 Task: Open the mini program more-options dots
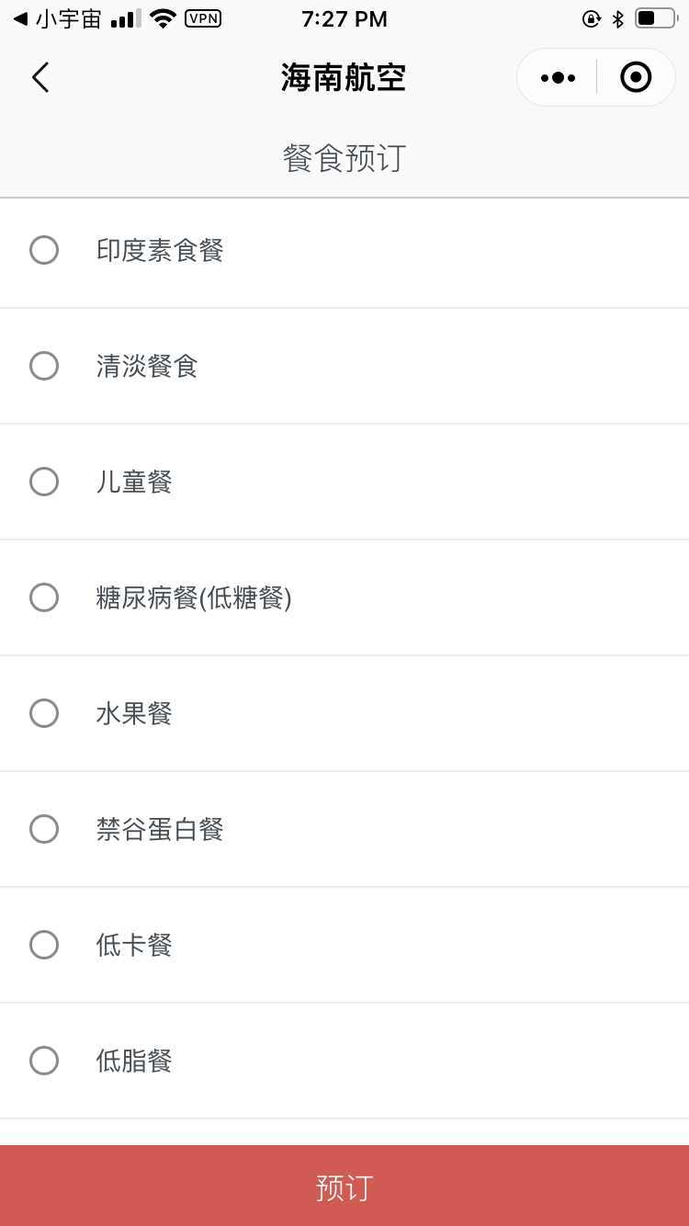[558, 77]
